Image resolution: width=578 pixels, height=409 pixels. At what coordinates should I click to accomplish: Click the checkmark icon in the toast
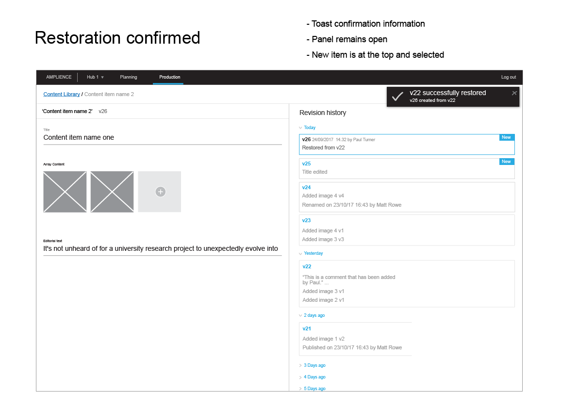(x=397, y=97)
